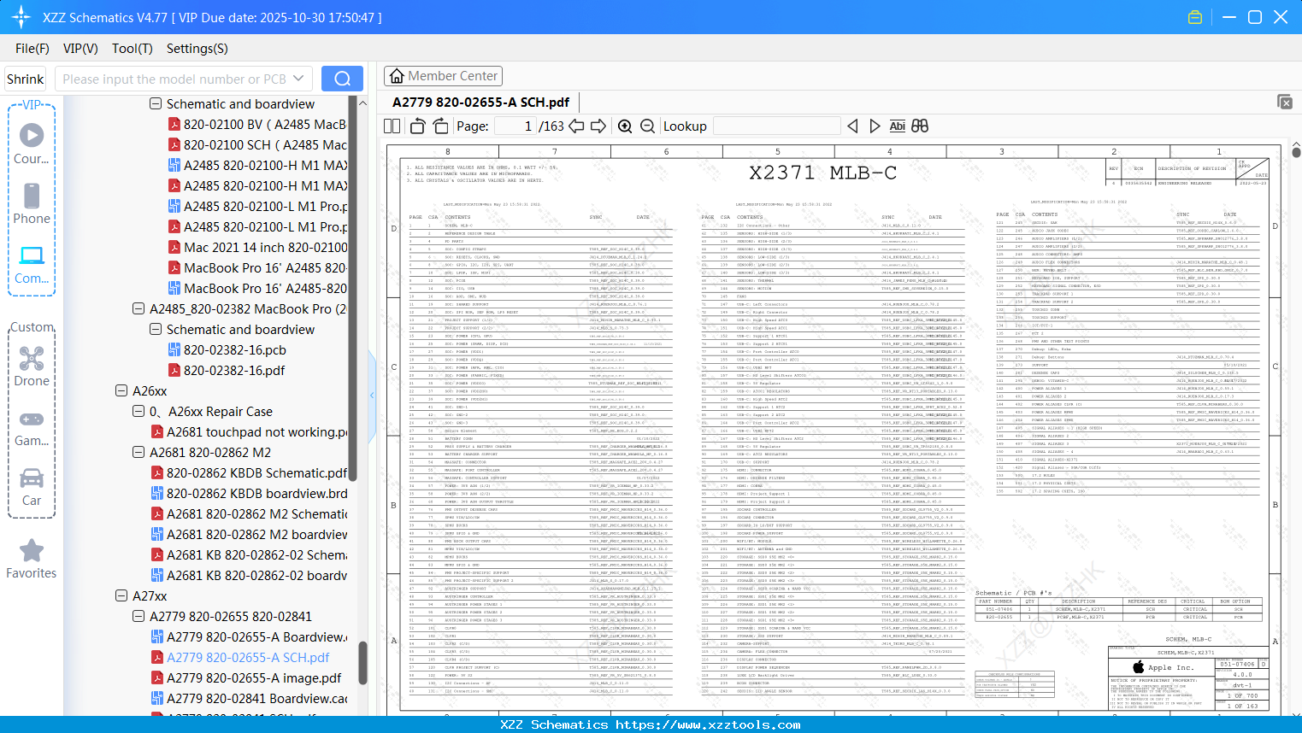Zoom out of the schematic
Screen dimensions: 1302x733
click(x=647, y=126)
